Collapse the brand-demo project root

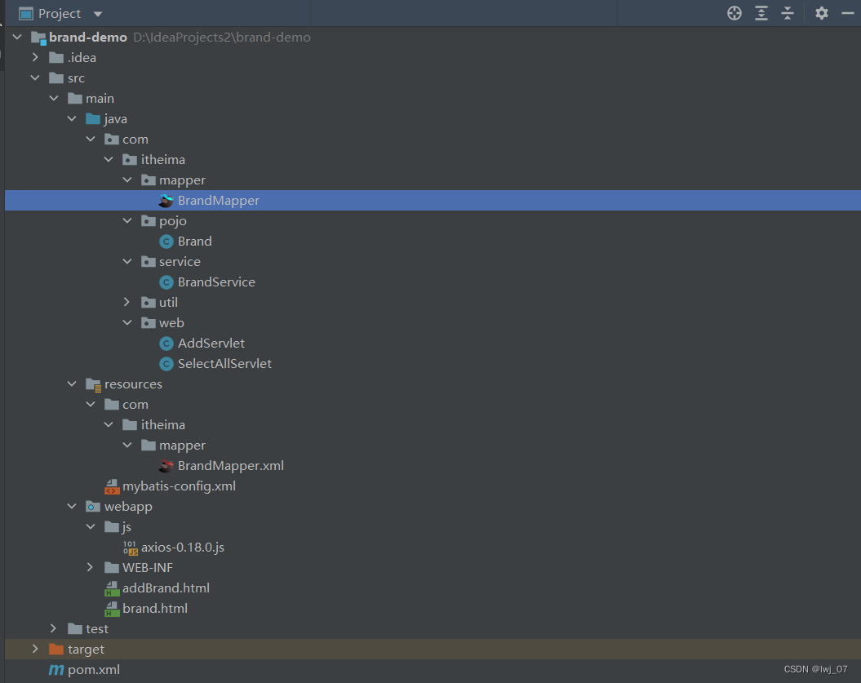17,37
